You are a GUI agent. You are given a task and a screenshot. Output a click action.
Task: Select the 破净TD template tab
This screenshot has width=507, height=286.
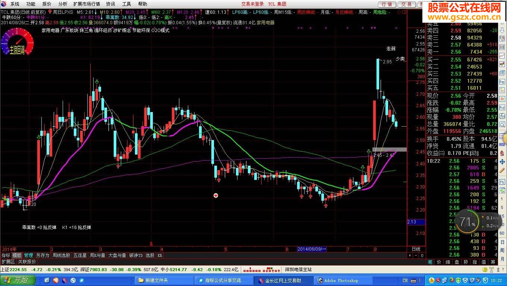(136, 255)
